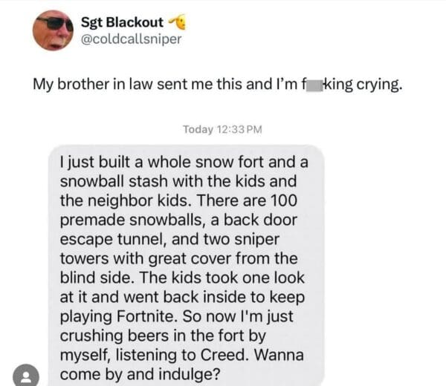Click the Today 12:33 PM timestamp
Viewport: 446px width, 386px height.
coord(222,129)
